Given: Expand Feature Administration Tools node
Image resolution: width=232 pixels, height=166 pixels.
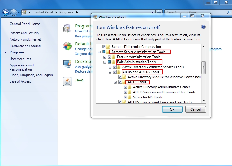Looking at the screenshot, I should pos(104,57).
